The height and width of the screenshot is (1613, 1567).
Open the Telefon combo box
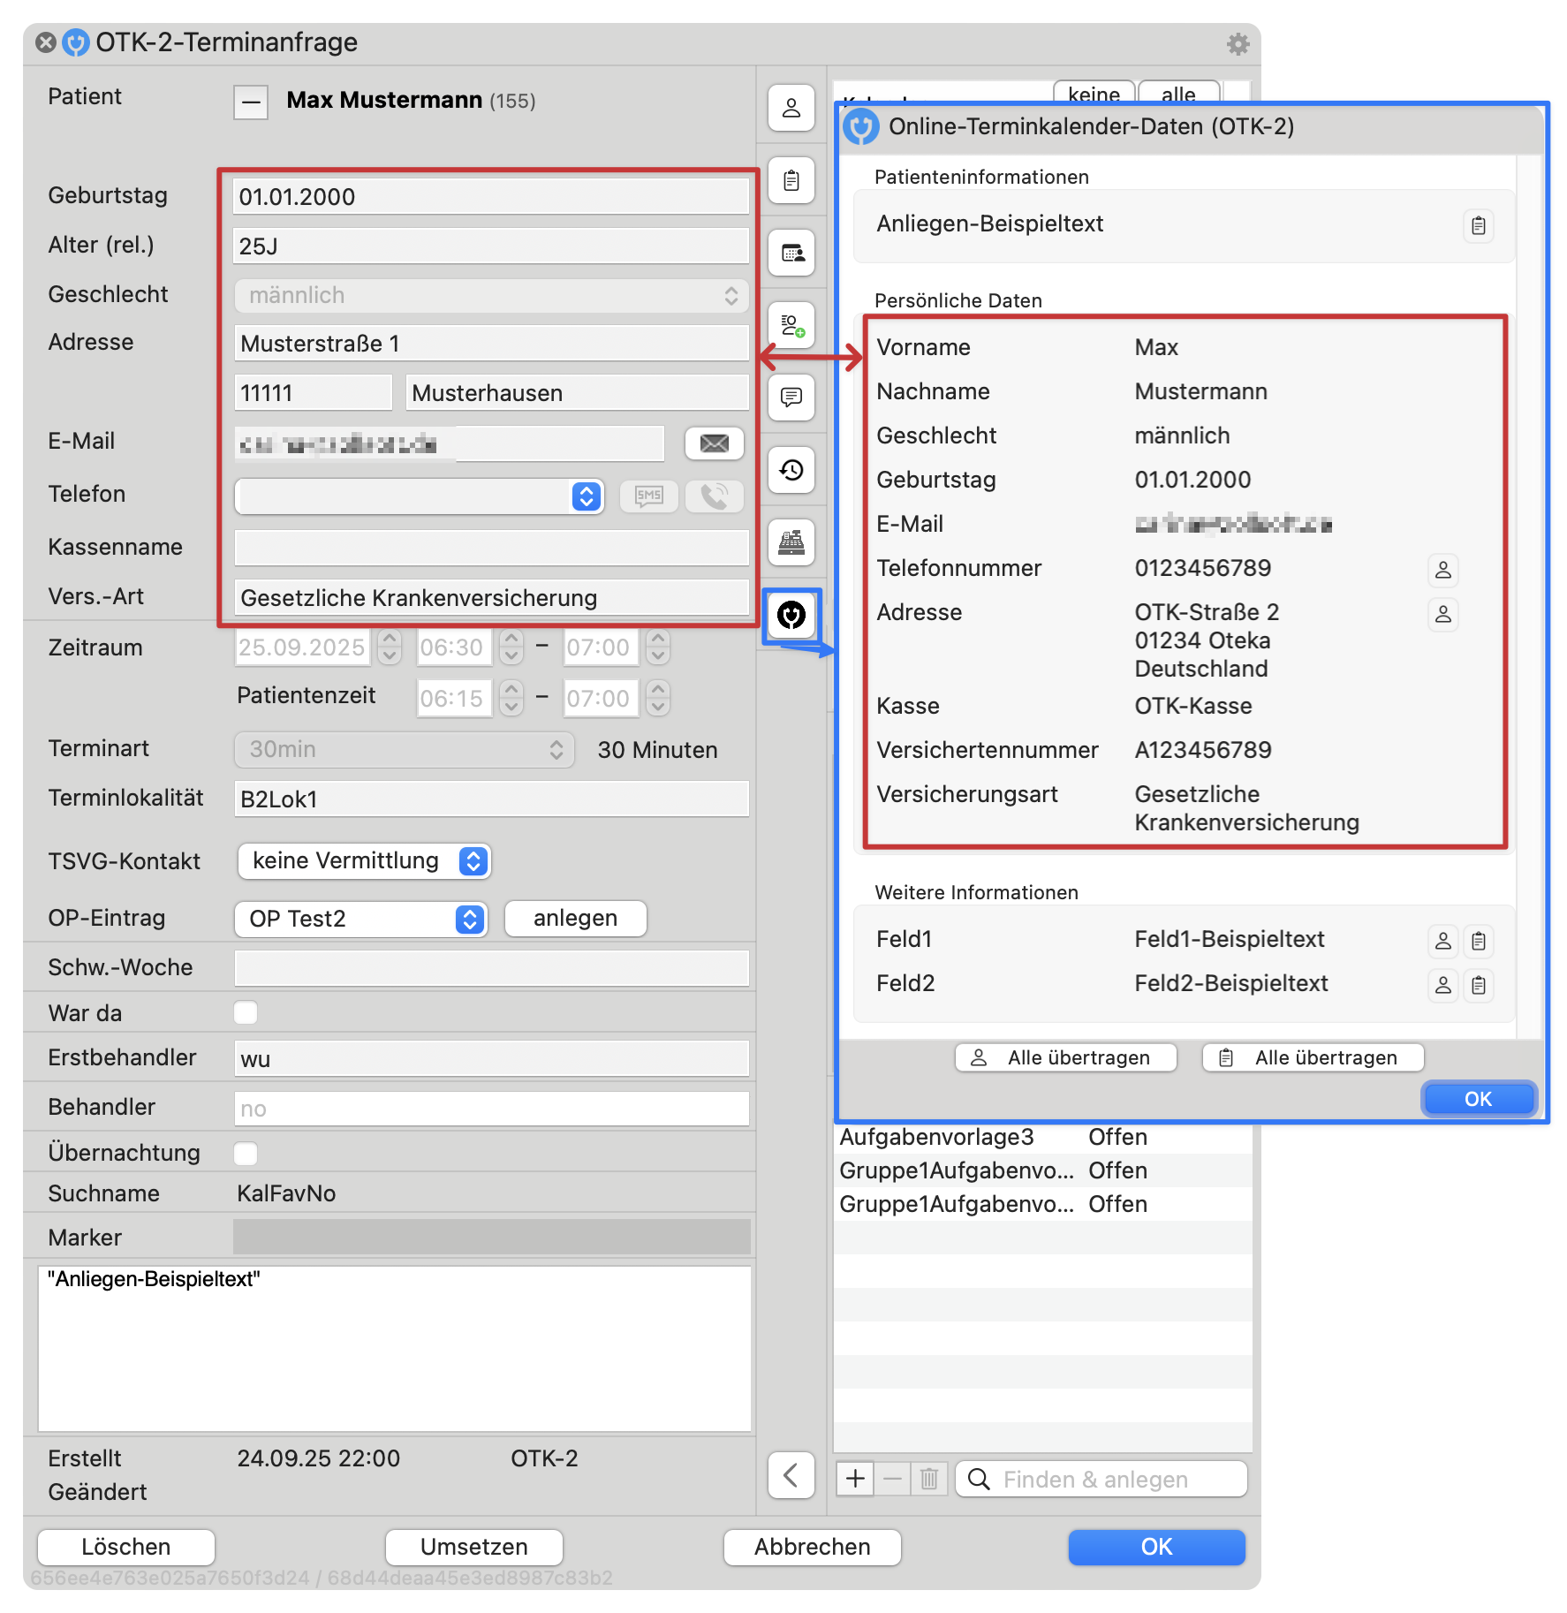419,496
